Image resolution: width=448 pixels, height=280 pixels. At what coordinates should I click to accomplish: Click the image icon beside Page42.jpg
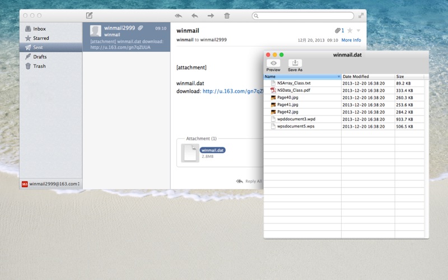(x=273, y=111)
